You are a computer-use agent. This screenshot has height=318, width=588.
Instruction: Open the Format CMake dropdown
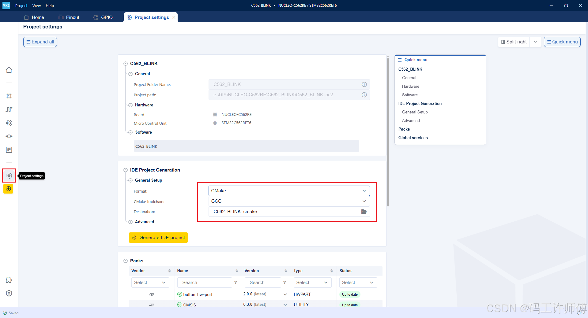click(x=289, y=191)
